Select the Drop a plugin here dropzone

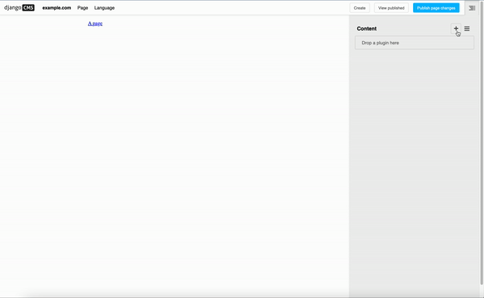tap(415, 43)
